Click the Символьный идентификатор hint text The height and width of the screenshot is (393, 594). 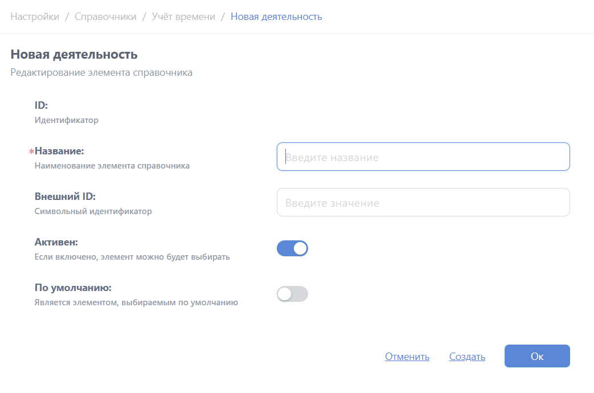[x=93, y=211]
